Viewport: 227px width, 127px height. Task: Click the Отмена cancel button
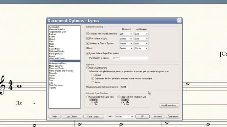(x=158, y=116)
